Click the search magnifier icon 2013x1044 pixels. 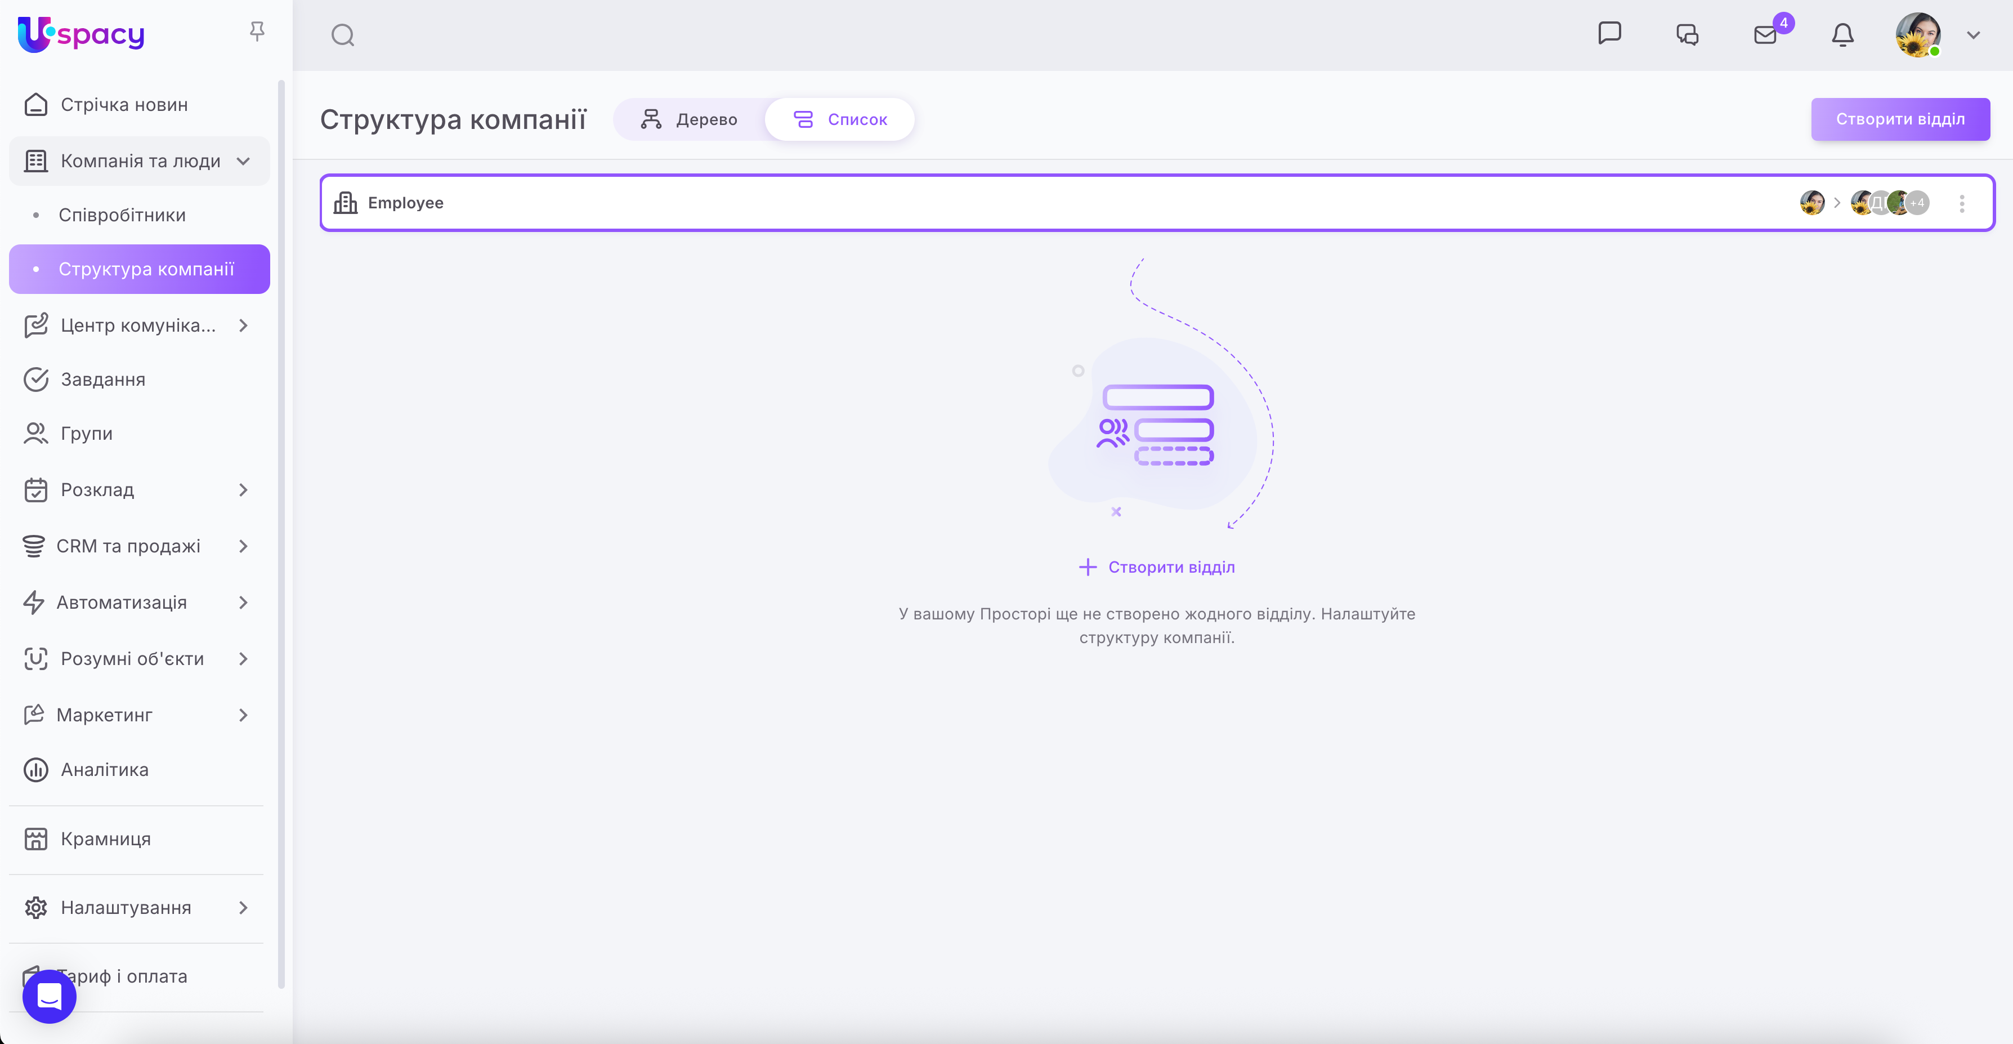pyautogui.click(x=342, y=35)
